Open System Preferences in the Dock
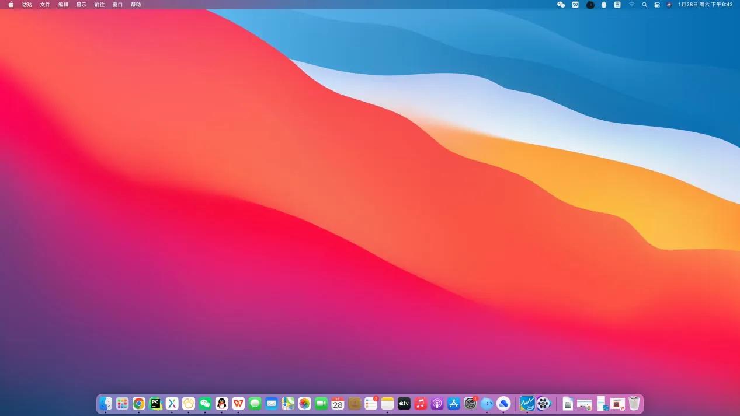This screenshot has width=740, height=416. 470,403
